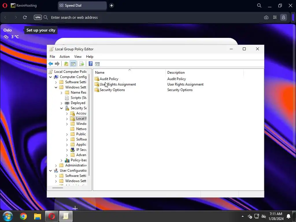Image resolution: width=296 pixels, height=222 pixels.
Task: Collapse the User Configuration node
Action: tap(50, 171)
